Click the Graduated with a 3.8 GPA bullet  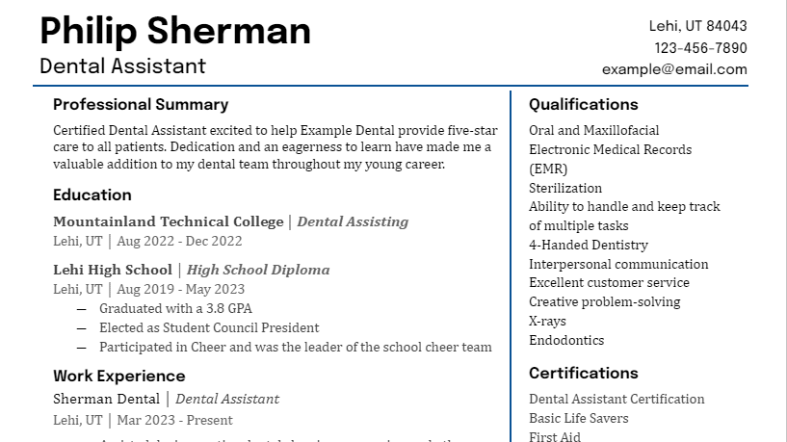[x=175, y=308]
